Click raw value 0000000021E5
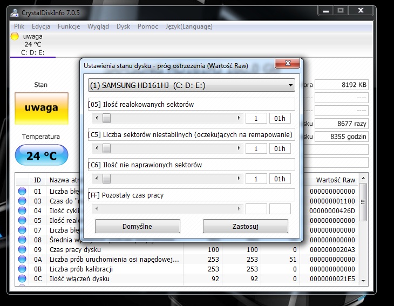The height and width of the screenshot is (306, 394). coord(332,278)
